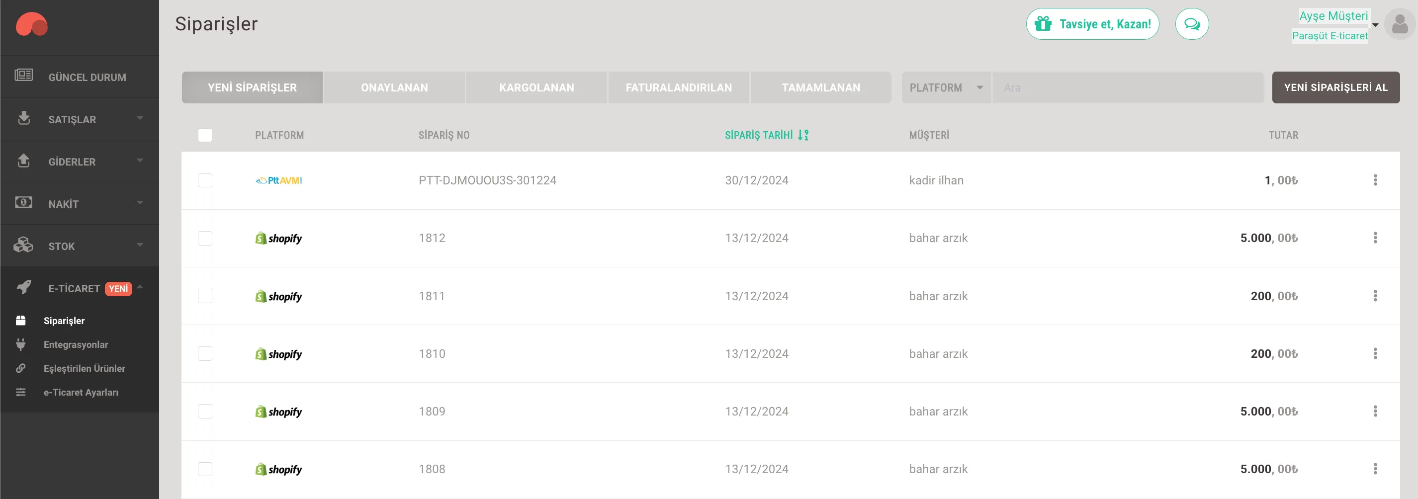Click sort icon next to Sipariş Tarihi
This screenshot has height=499, width=1418.
tap(803, 135)
